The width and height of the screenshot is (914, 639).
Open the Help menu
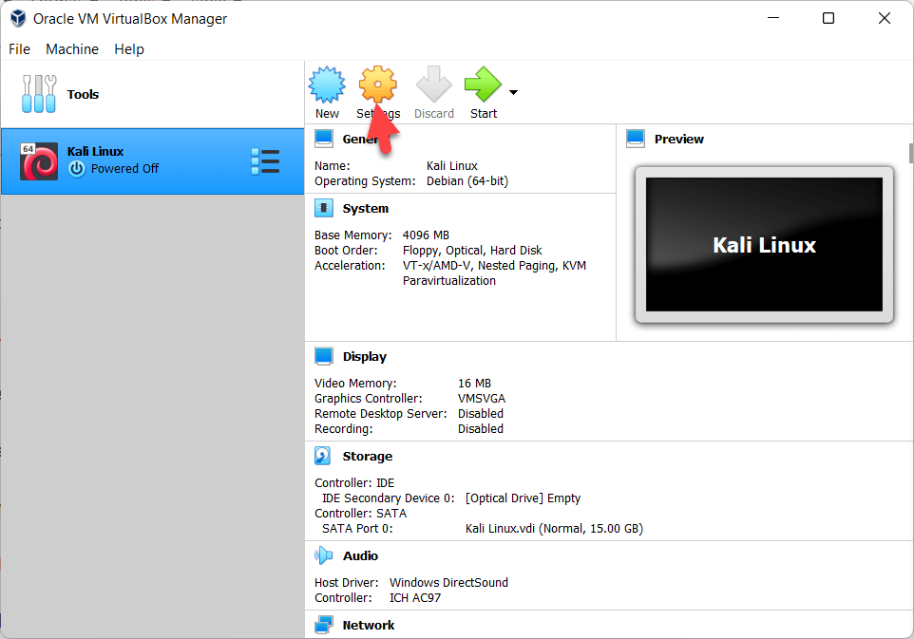(x=129, y=49)
